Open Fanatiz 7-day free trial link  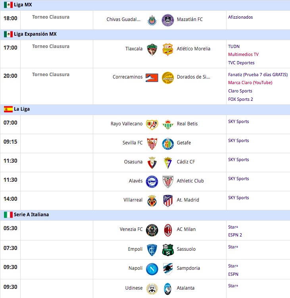coord(258,75)
